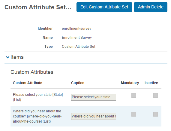Click the Inactive column header
171x131 pixels.
(x=151, y=83)
